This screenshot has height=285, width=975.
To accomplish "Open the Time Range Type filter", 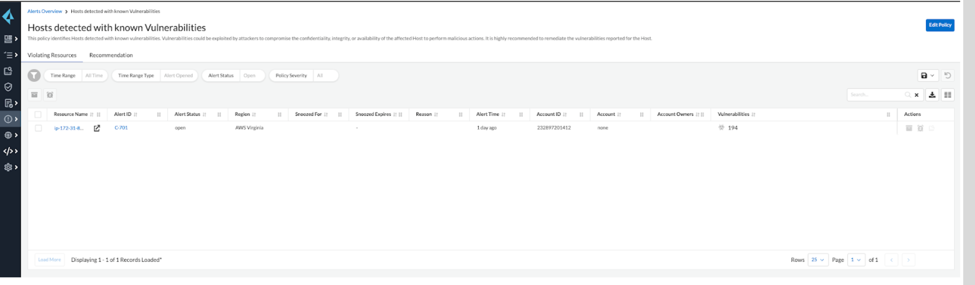I will point(155,75).
